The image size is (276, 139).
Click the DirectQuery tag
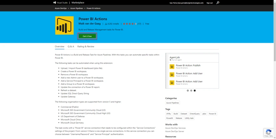point(195,114)
